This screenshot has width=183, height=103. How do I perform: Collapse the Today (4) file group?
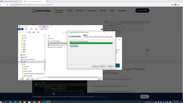click(x=47, y=39)
